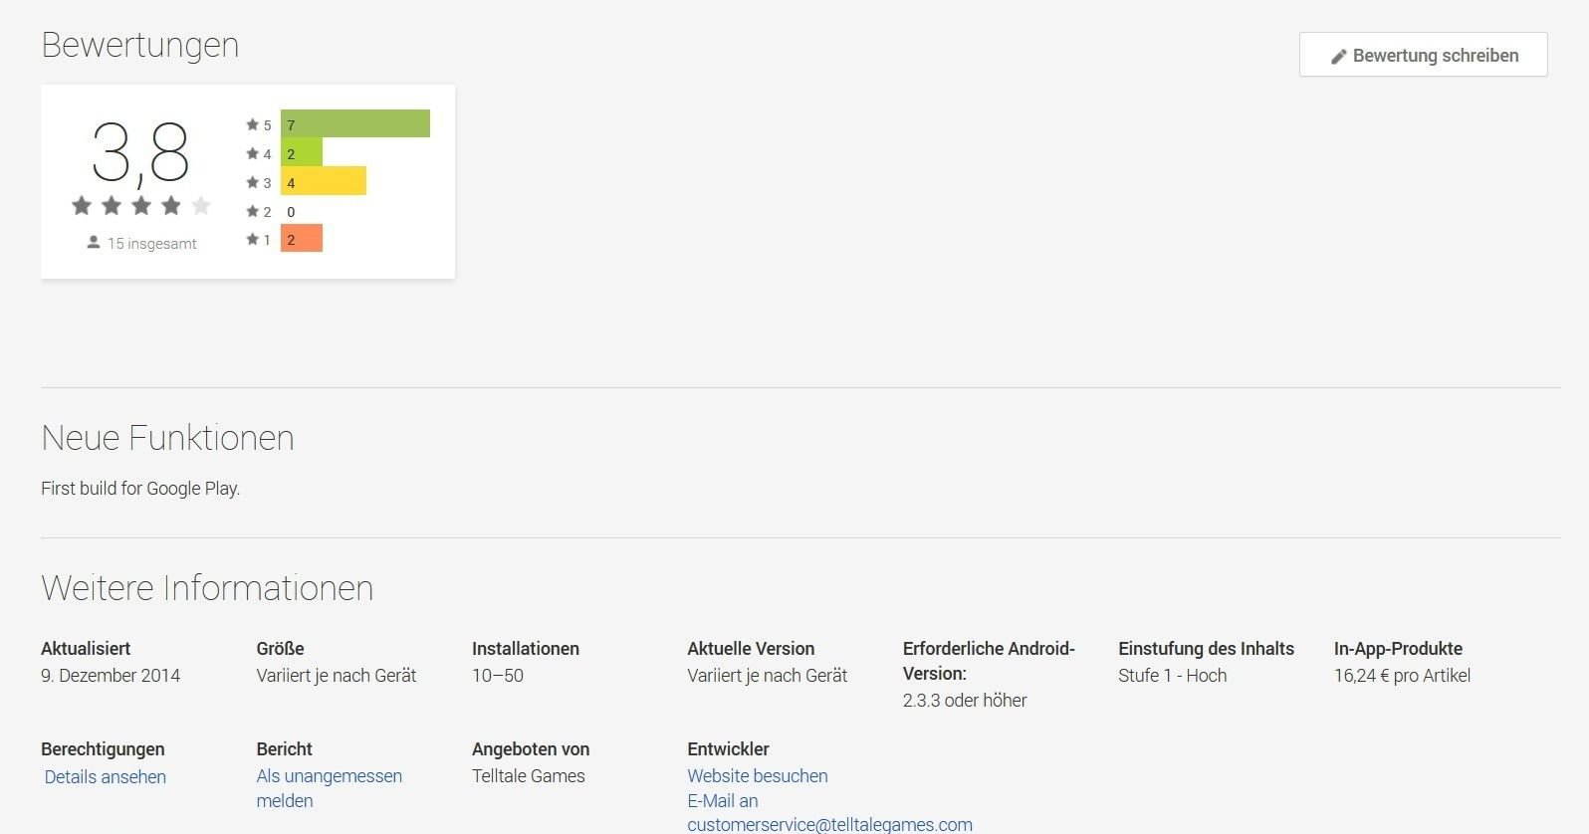The height and width of the screenshot is (834, 1589).
Task: Click the Bewertungen heading
Action: [140, 46]
